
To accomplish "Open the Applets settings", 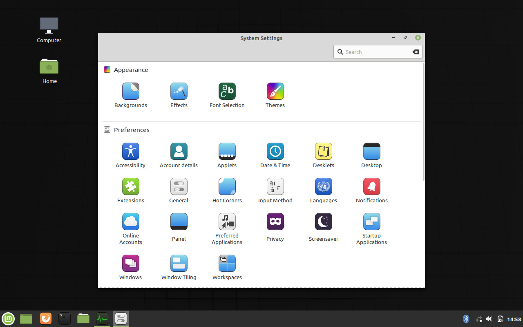I will tap(227, 155).
